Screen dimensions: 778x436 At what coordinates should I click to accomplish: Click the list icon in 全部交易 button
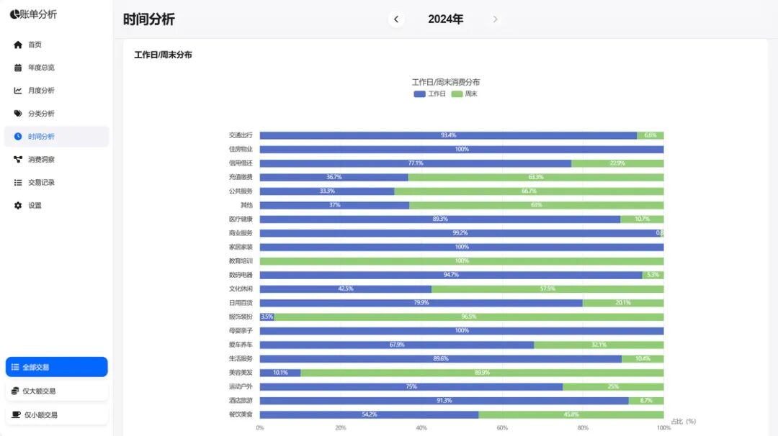[x=15, y=367]
